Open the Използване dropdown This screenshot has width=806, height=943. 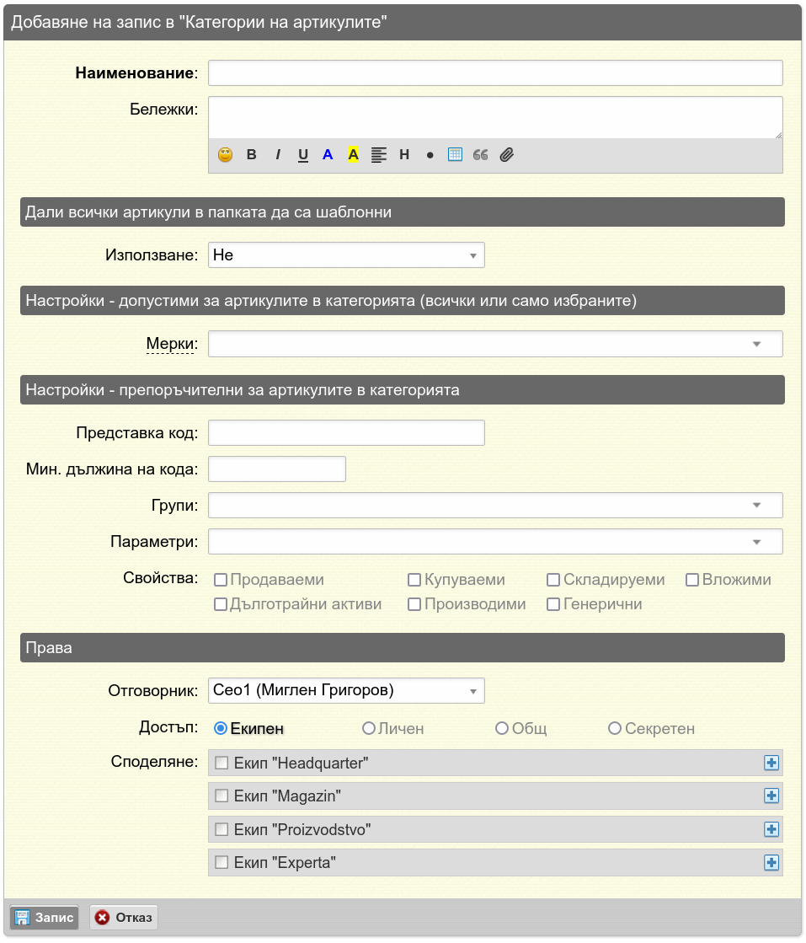pos(346,255)
